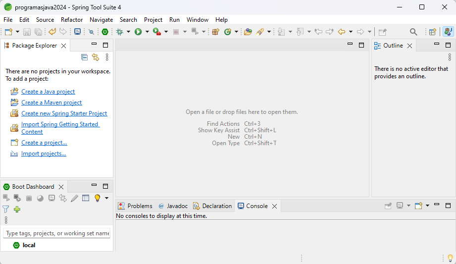Open the New Java Class dropdown arrow
The image size is (456, 264).
236,32
